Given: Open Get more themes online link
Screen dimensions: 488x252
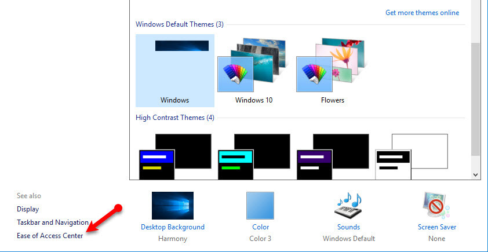Looking at the screenshot, I should tap(422, 13).
